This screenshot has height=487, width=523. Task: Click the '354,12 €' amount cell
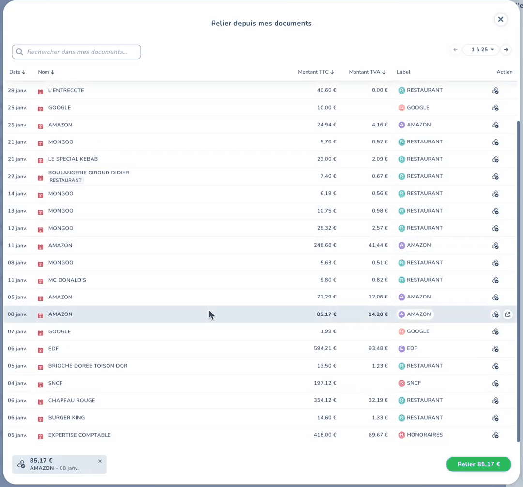click(x=325, y=400)
